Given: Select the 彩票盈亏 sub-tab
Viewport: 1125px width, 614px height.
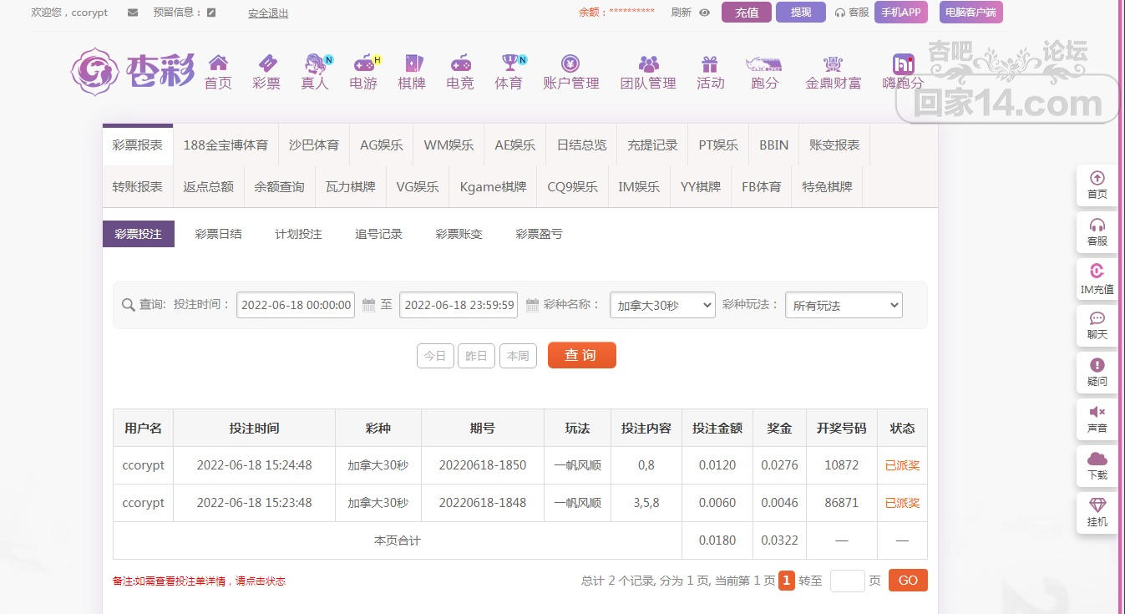Looking at the screenshot, I should (x=539, y=234).
